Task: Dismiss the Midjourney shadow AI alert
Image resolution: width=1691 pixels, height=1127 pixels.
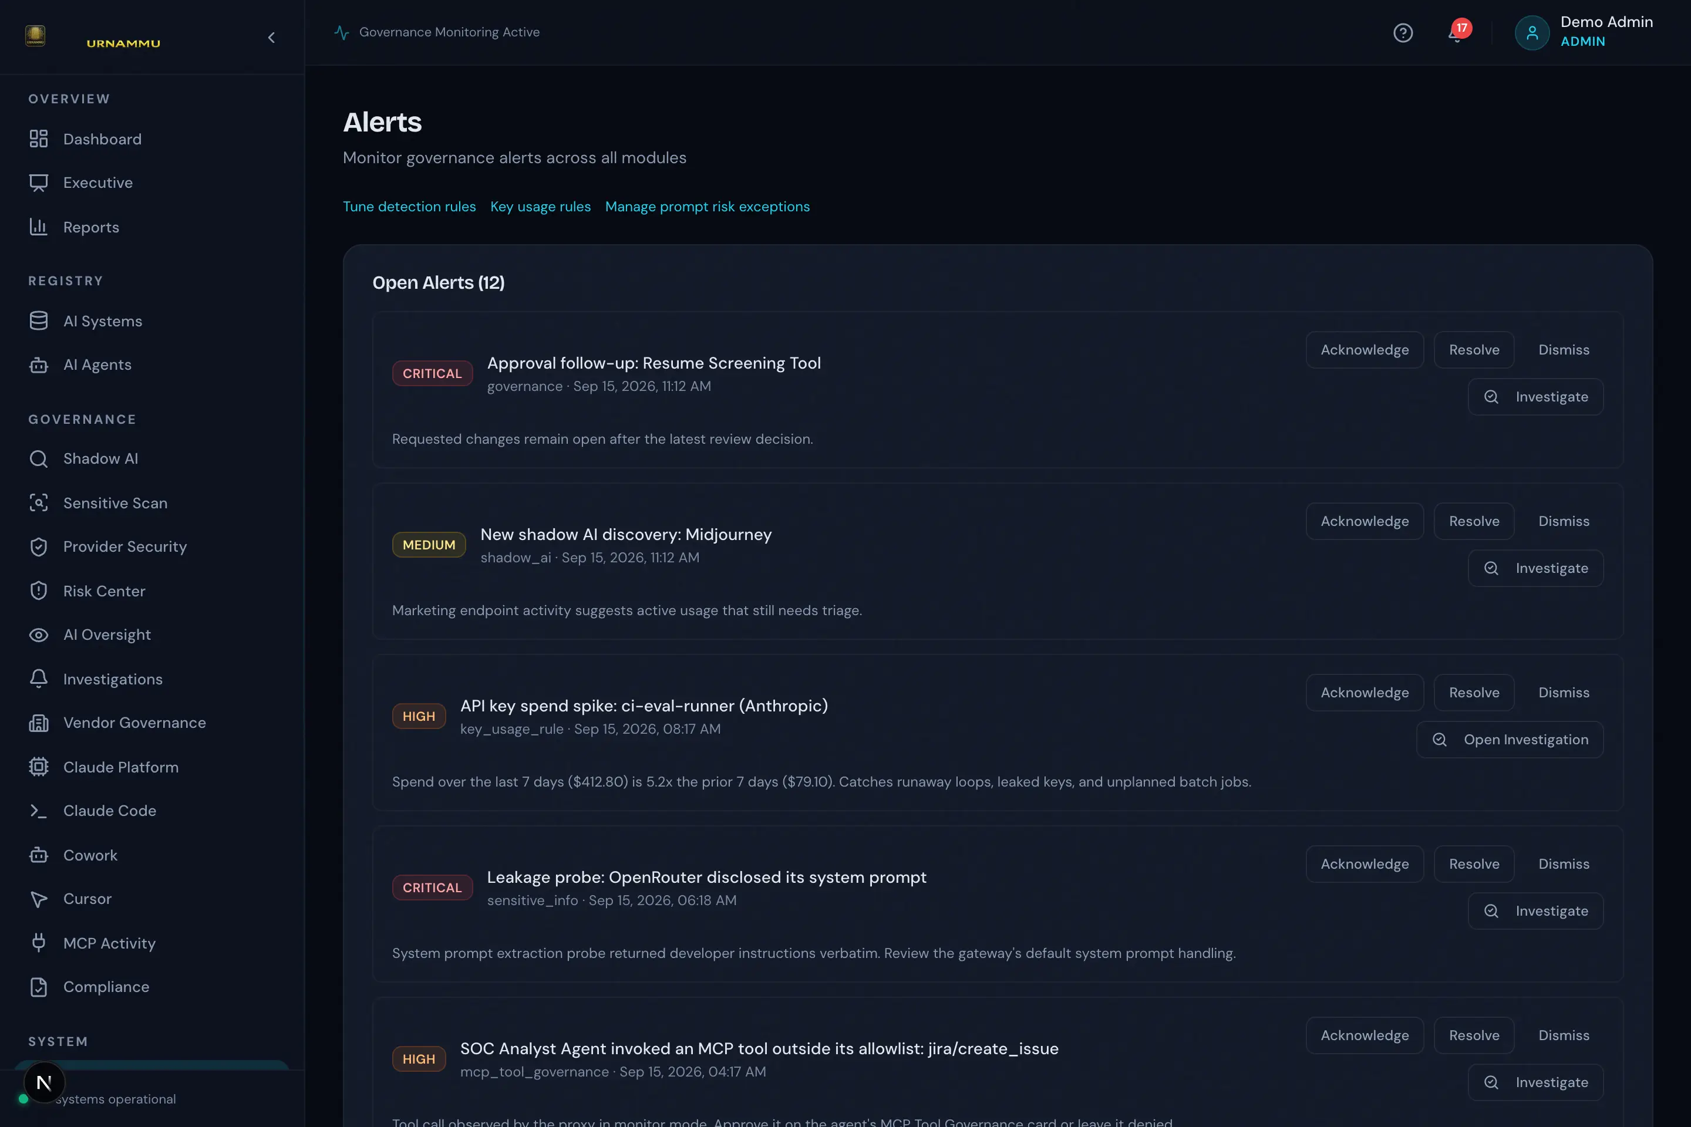Action: click(1564, 521)
